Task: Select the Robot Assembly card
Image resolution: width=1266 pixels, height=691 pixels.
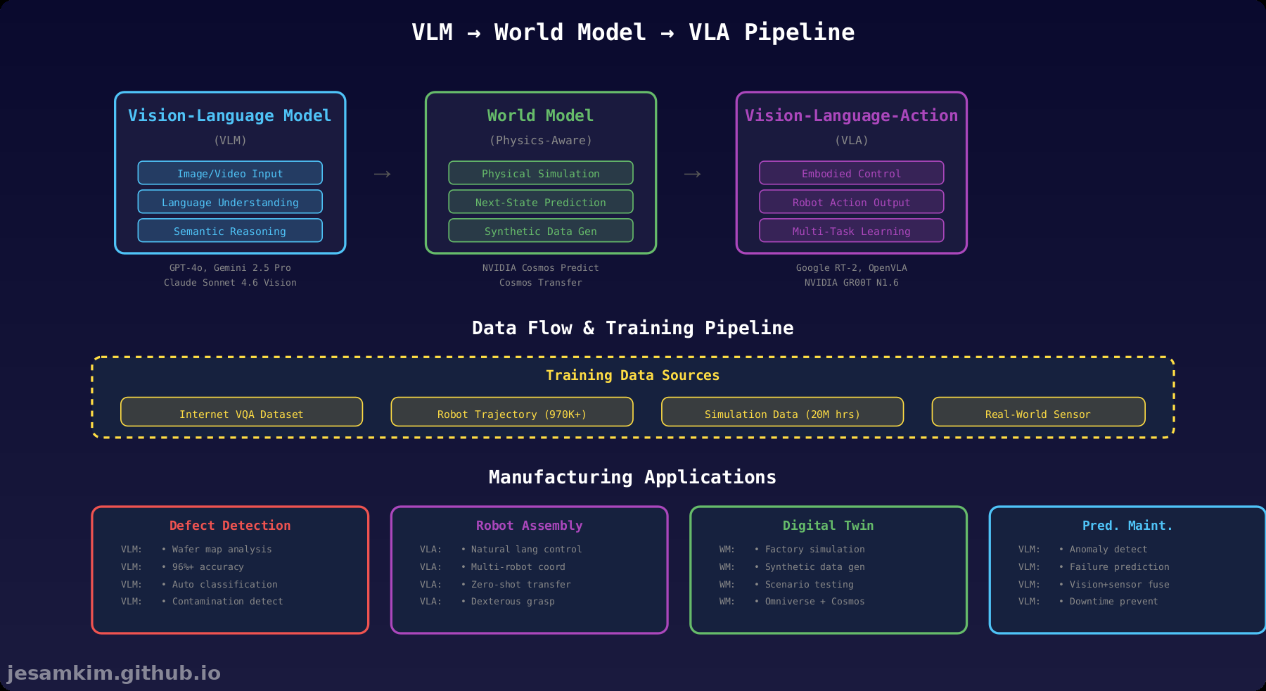Action: (529, 525)
